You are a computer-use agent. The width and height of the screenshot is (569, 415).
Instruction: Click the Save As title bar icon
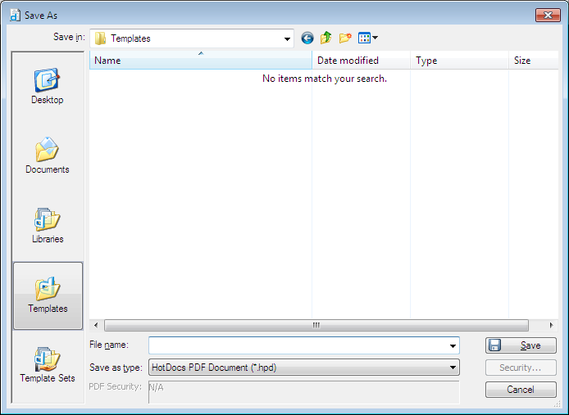[15, 16]
